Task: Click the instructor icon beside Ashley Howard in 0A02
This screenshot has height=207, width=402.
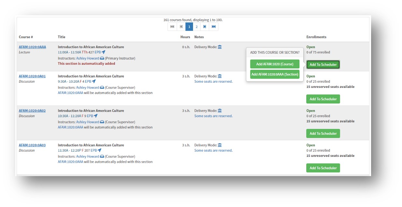Action: pos(102,122)
